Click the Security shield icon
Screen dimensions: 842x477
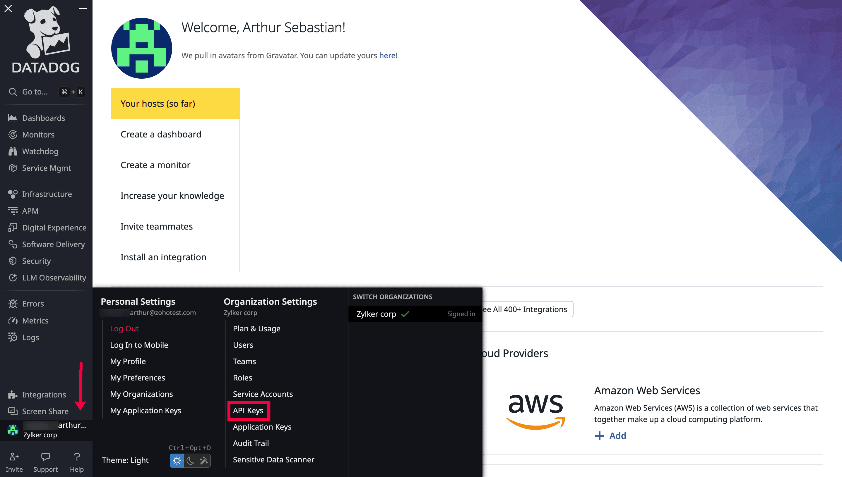tap(13, 261)
